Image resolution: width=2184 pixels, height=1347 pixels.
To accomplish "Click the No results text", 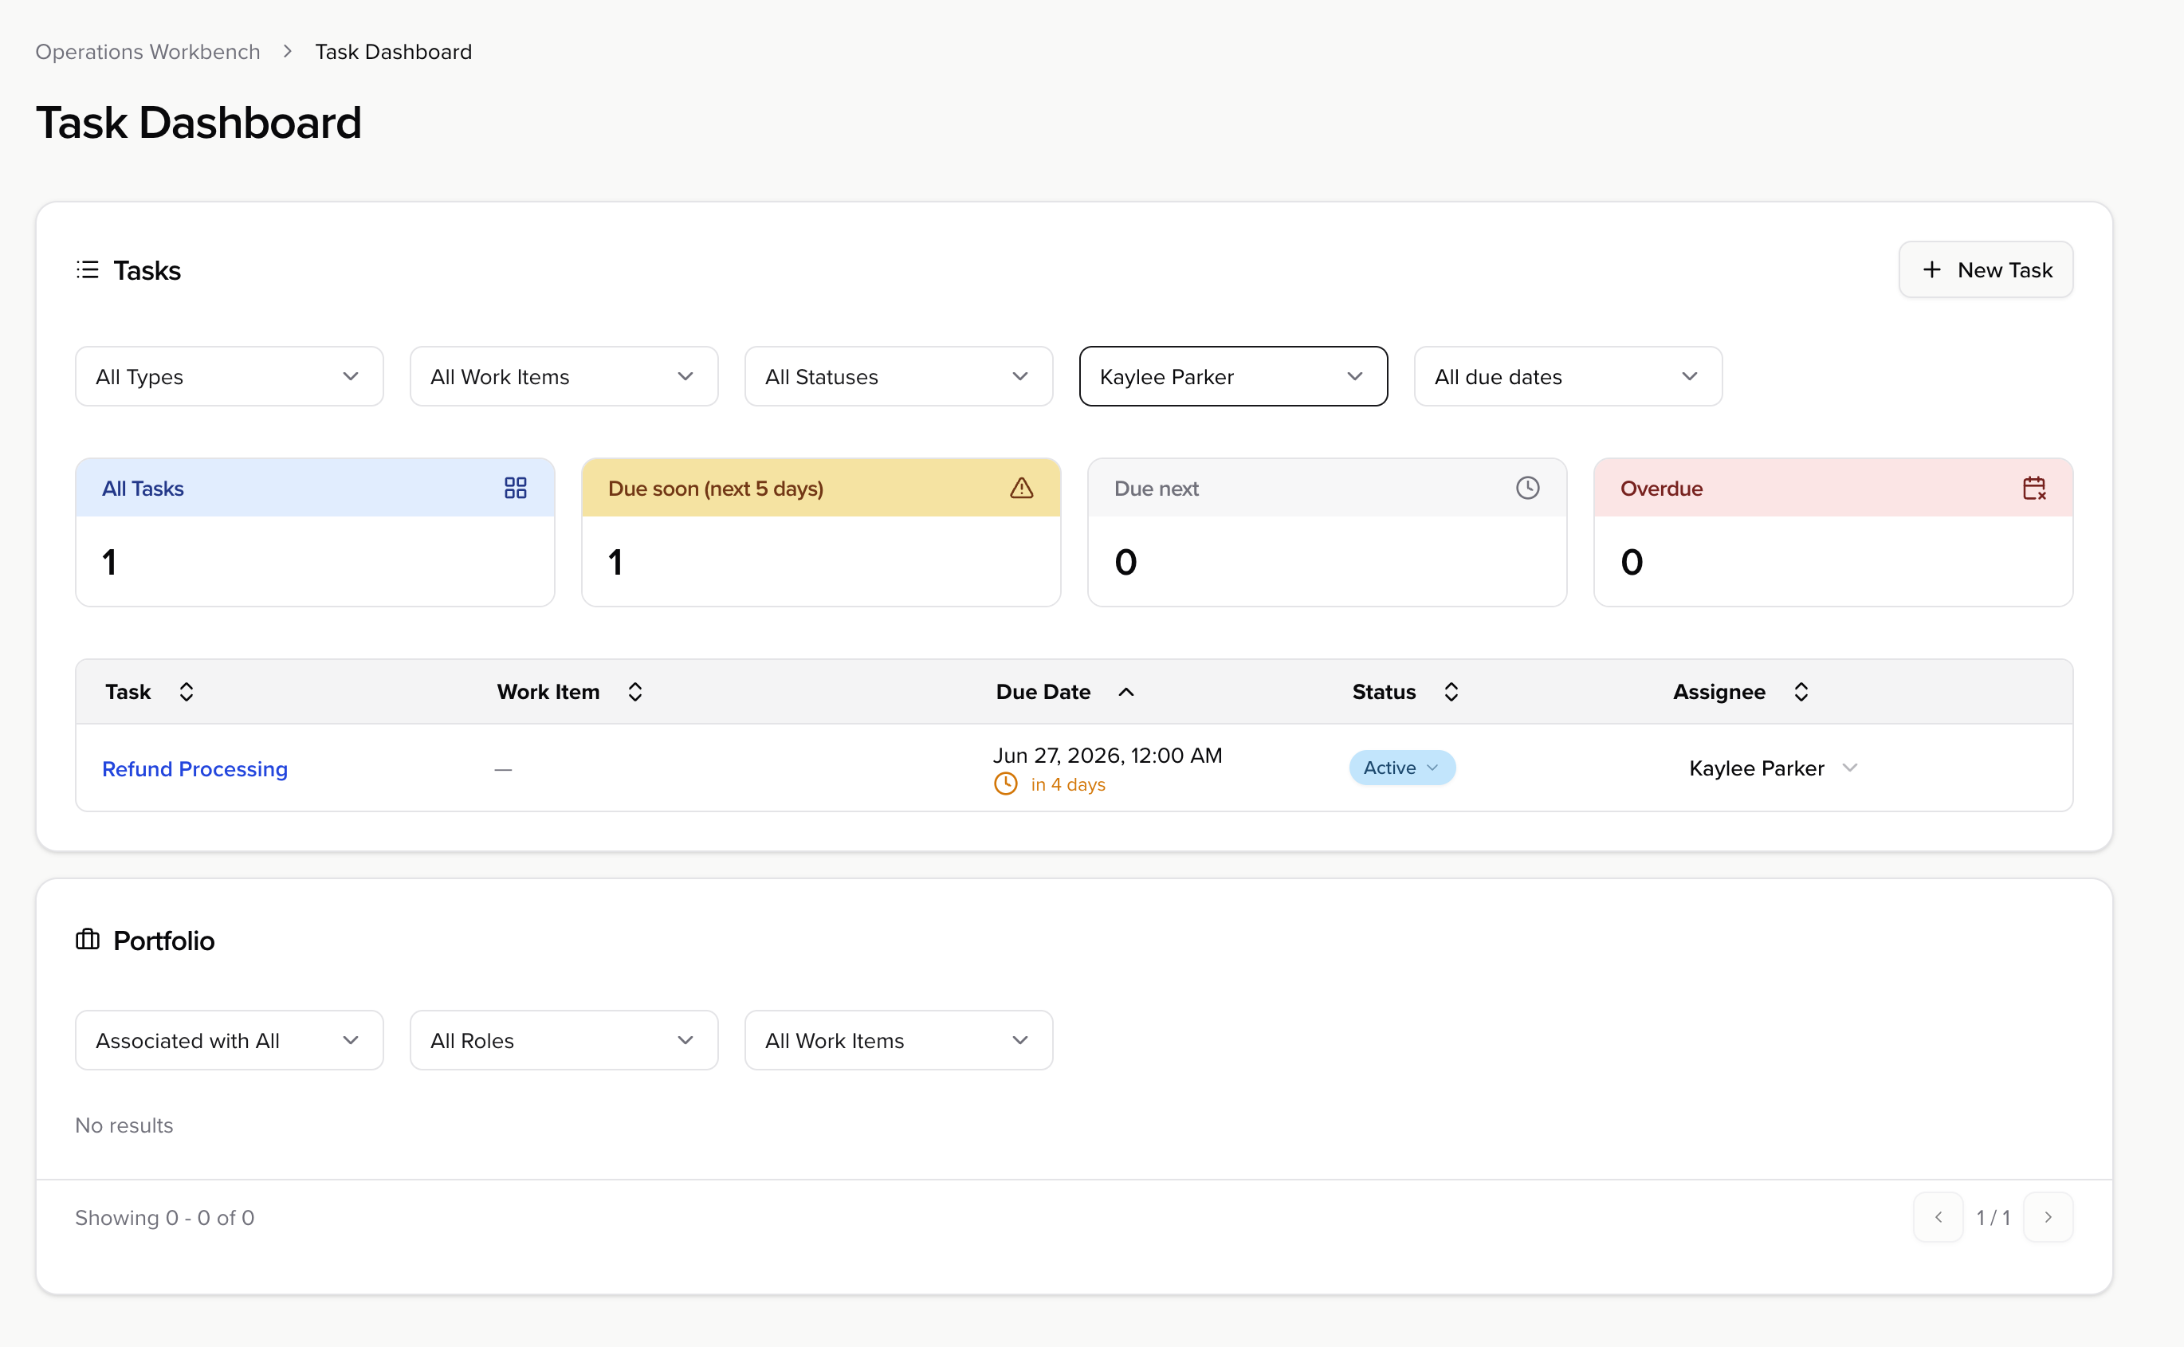I will click(x=124, y=1125).
